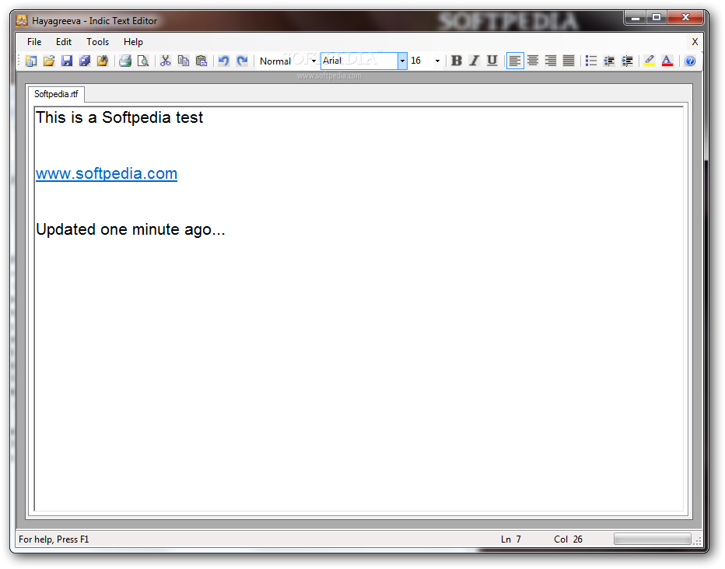The height and width of the screenshot is (569, 725).
Task: Open the Edit menu
Action: pyautogui.click(x=64, y=42)
